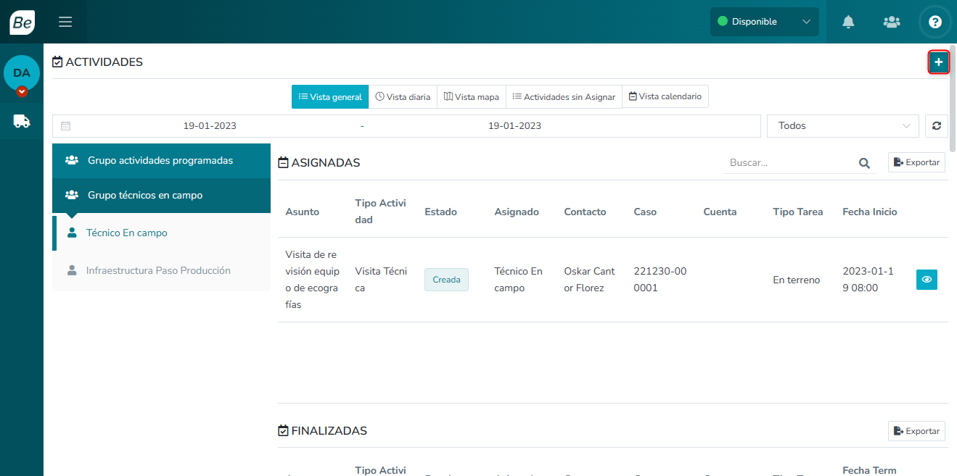957x476 pixels.
Task: Click the calendar icon in date range field
Action: (x=66, y=126)
